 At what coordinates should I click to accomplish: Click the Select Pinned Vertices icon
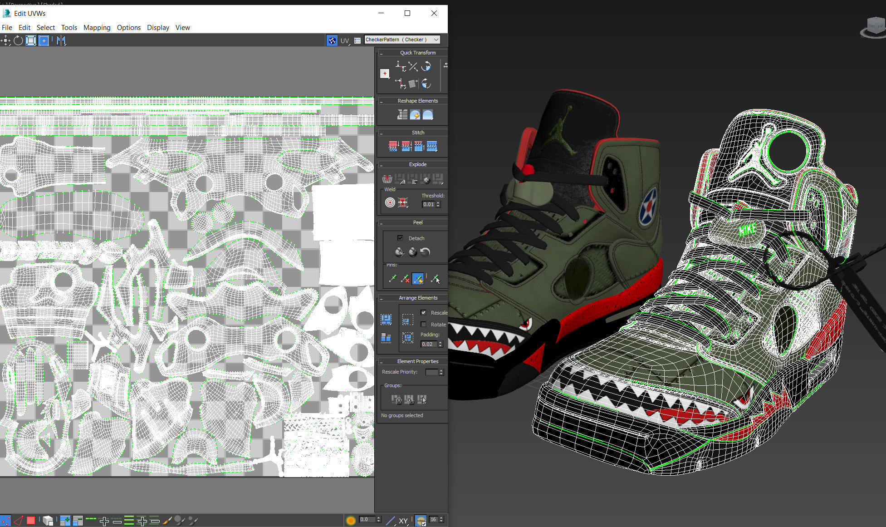pyautogui.click(x=435, y=278)
